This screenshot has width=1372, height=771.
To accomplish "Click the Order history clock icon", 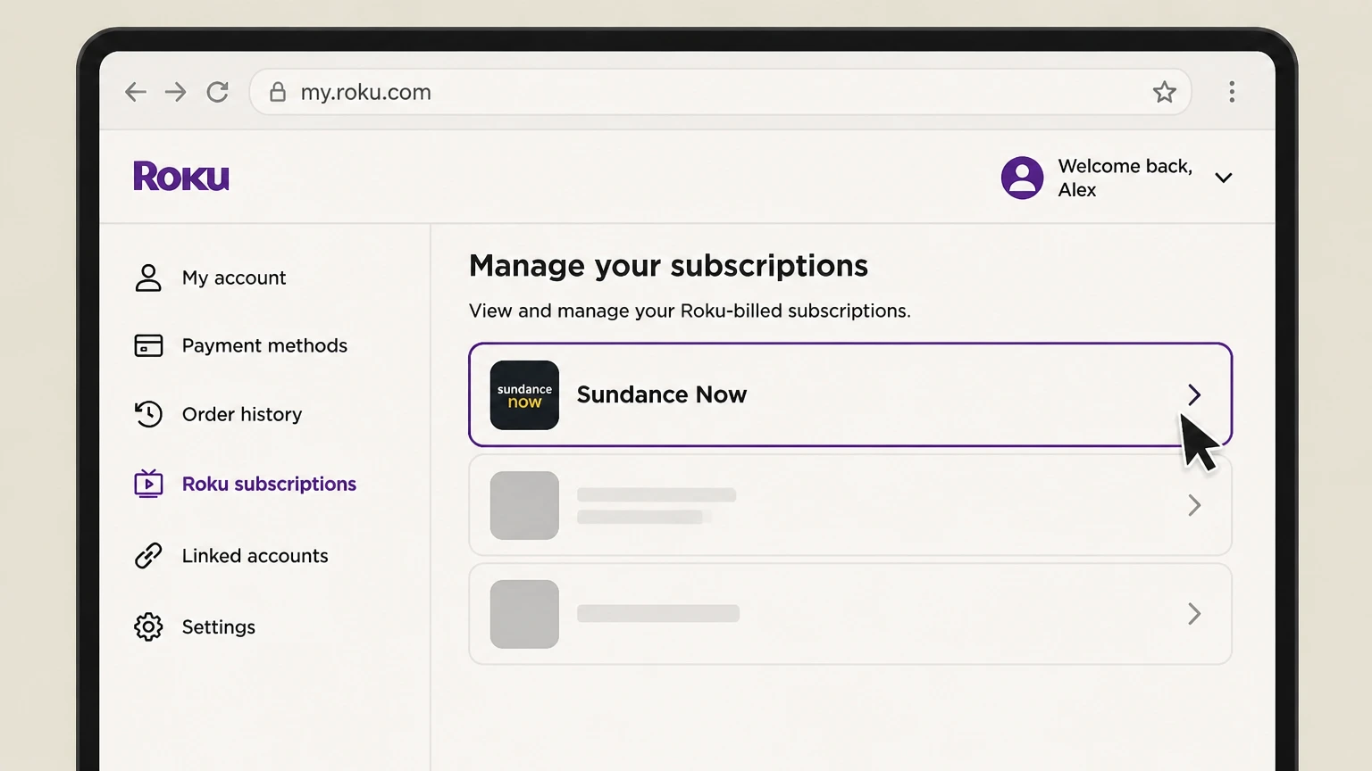I will [x=148, y=414].
